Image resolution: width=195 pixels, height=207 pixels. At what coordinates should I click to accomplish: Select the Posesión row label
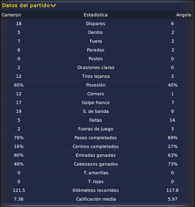tap(96, 85)
